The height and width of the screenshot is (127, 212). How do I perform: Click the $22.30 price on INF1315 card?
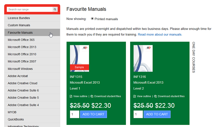(x=101, y=105)
